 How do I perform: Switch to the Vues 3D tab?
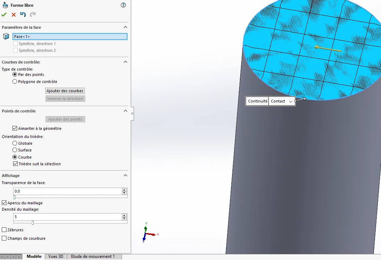pos(56,256)
